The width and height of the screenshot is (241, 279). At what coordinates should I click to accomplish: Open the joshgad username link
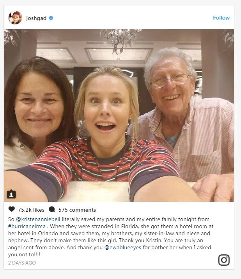[36, 18]
